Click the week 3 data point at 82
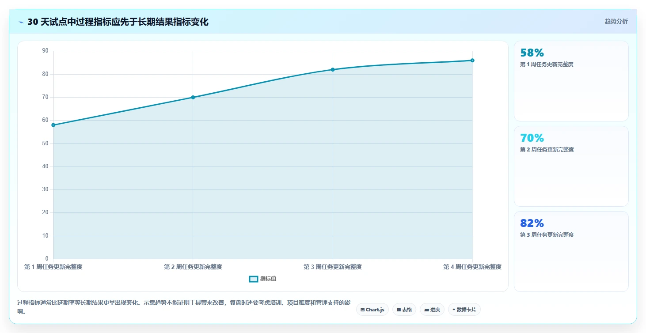The image size is (646, 333). click(x=333, y=69)
